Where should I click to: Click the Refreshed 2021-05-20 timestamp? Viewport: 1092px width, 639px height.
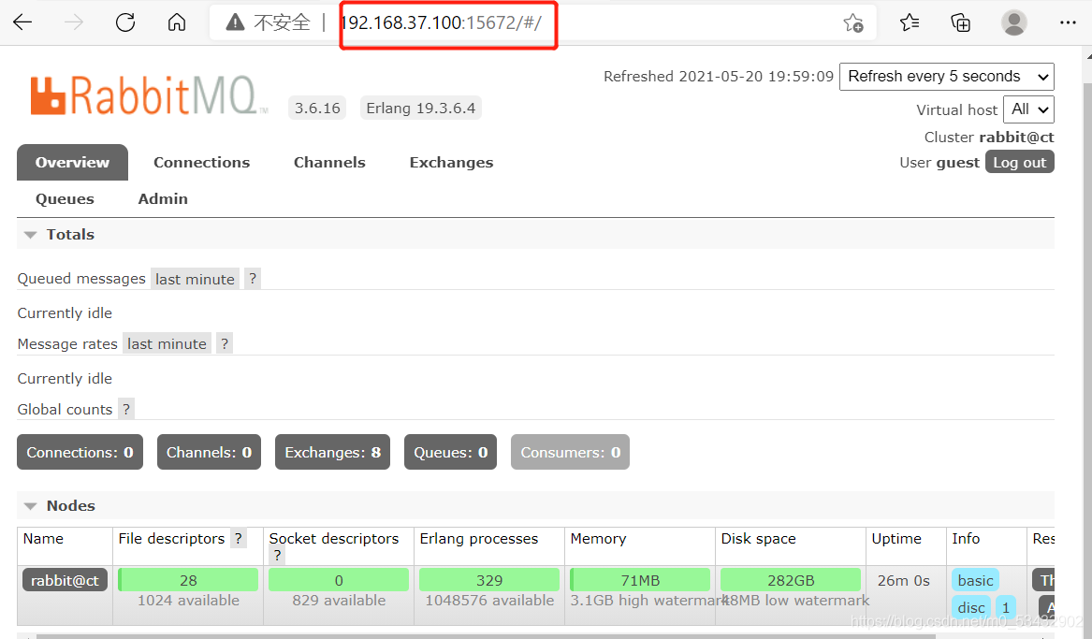coord(718,77)
